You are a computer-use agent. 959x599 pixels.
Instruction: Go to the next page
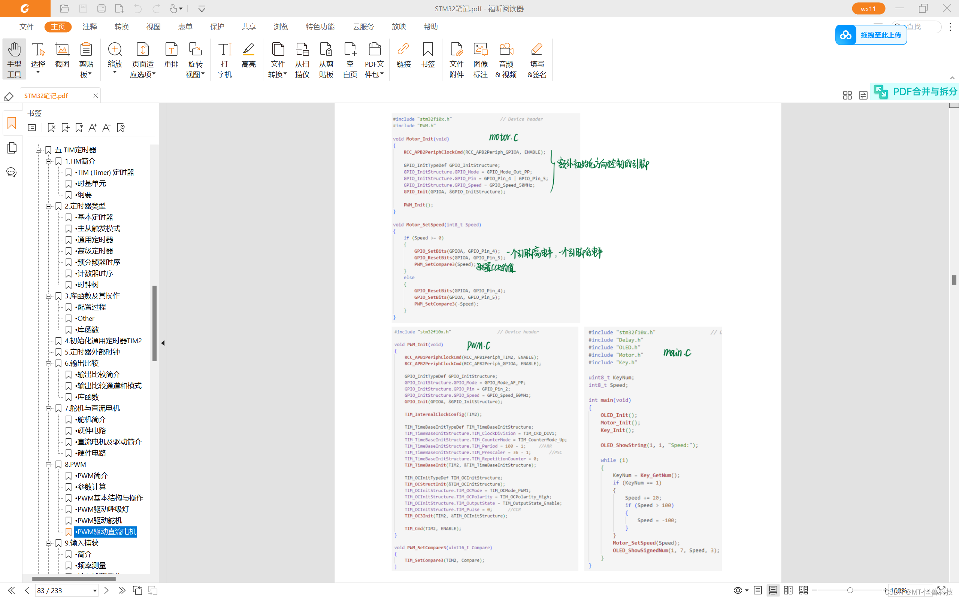[x=106, y=591]
